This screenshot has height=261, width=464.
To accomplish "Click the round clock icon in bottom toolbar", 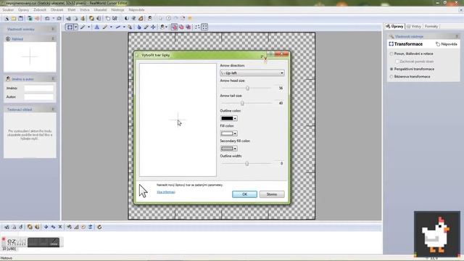I will pyautogui.click(x=83, y=227).
